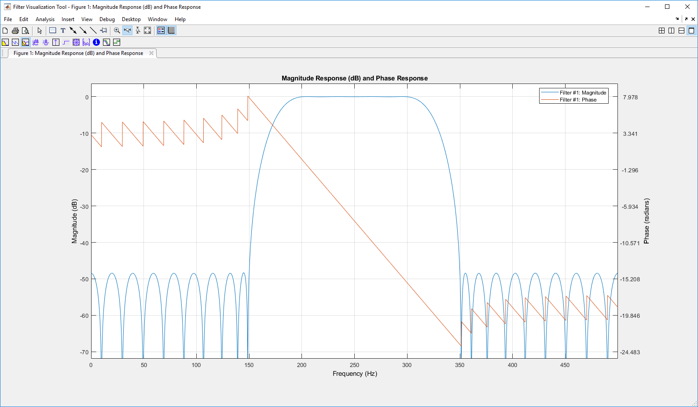The height and width of the screenshot is (407, 698).
Task: Maximize the Filter Visualization Tool window
Action: point(667,7)
